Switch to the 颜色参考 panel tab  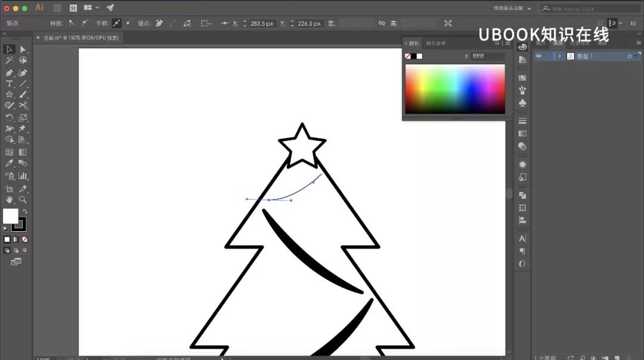point(435,43)
